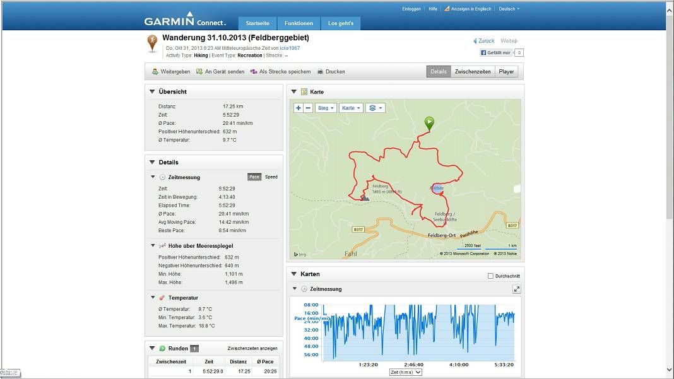Click the Weitergeben share icon
This screenshot has height=379, width=674.
click(x=155, y=72)
